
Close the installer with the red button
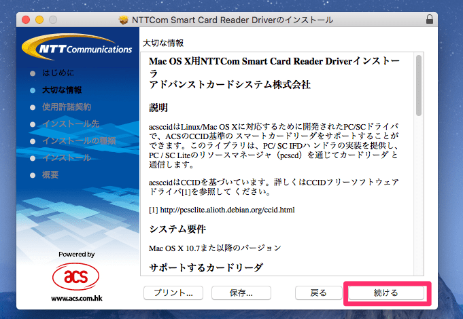26,20
